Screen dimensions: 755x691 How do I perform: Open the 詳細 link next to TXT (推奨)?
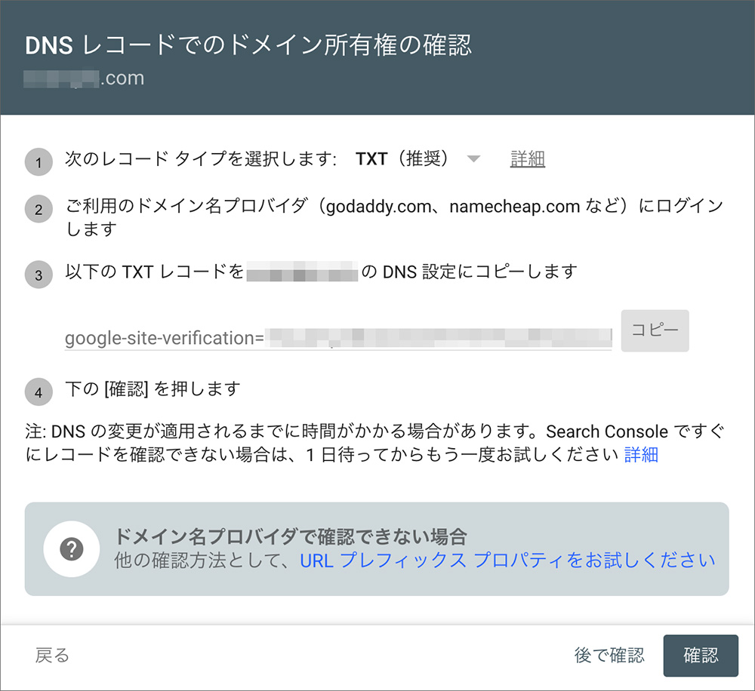coord(527,159)
